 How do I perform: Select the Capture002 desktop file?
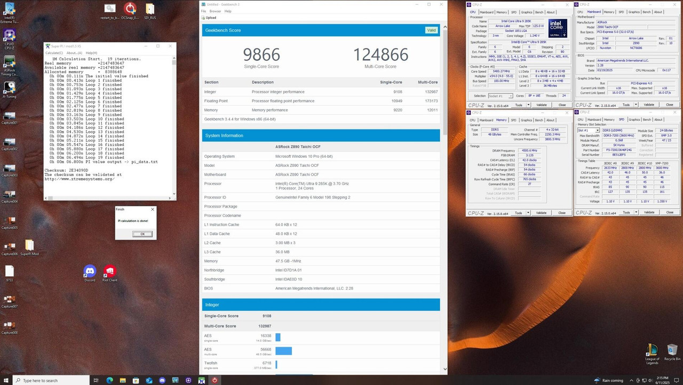[x=9, y=143]
